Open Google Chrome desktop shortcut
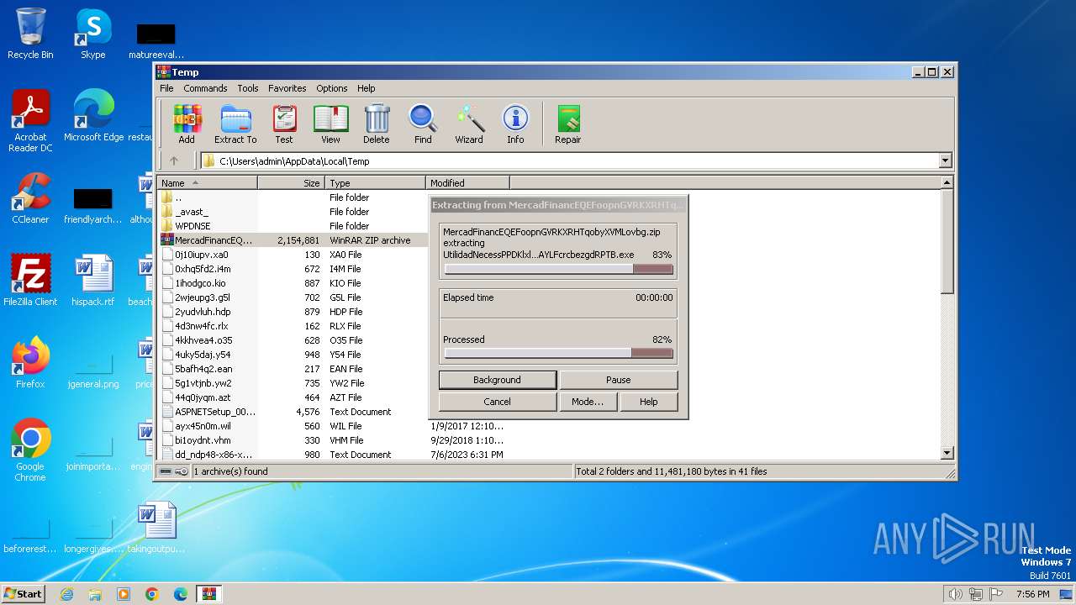1076x605 pixels. (30, 450)
